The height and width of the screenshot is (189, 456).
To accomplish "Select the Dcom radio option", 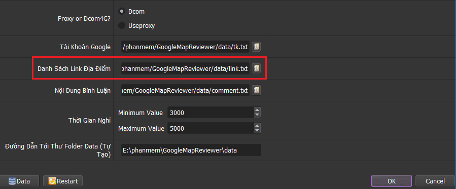I will click(122, 12).
